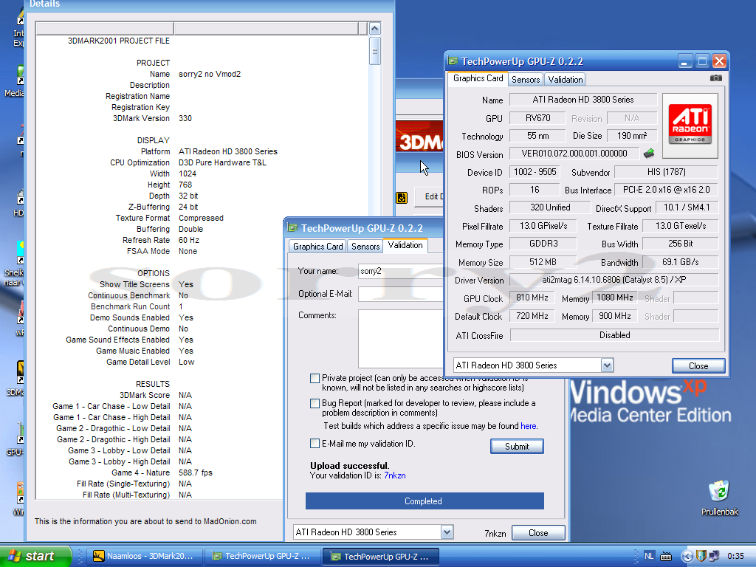Open GPU dropdown in Validation window
Image resolution: width=756 pixels, height=567 pixels.
click(447, 532)
